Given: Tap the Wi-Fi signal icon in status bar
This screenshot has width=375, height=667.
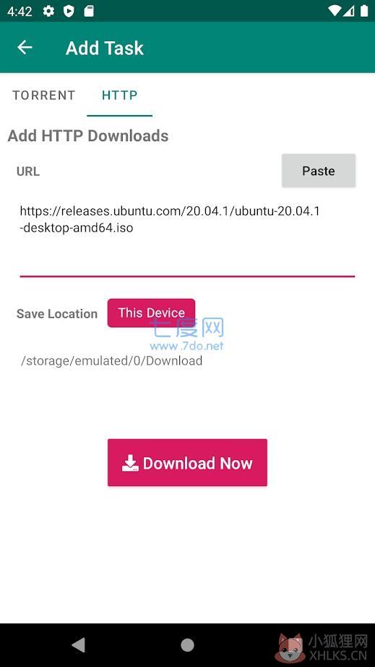Looking at the screenshot, I should pyautogui.click(x=335, y=11).
